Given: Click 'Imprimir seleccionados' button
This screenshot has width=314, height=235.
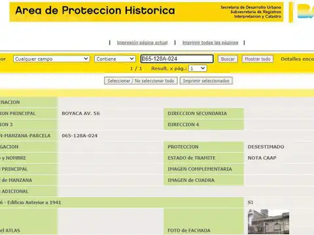Looking at the screenshot, I should [x=206, y=81].
